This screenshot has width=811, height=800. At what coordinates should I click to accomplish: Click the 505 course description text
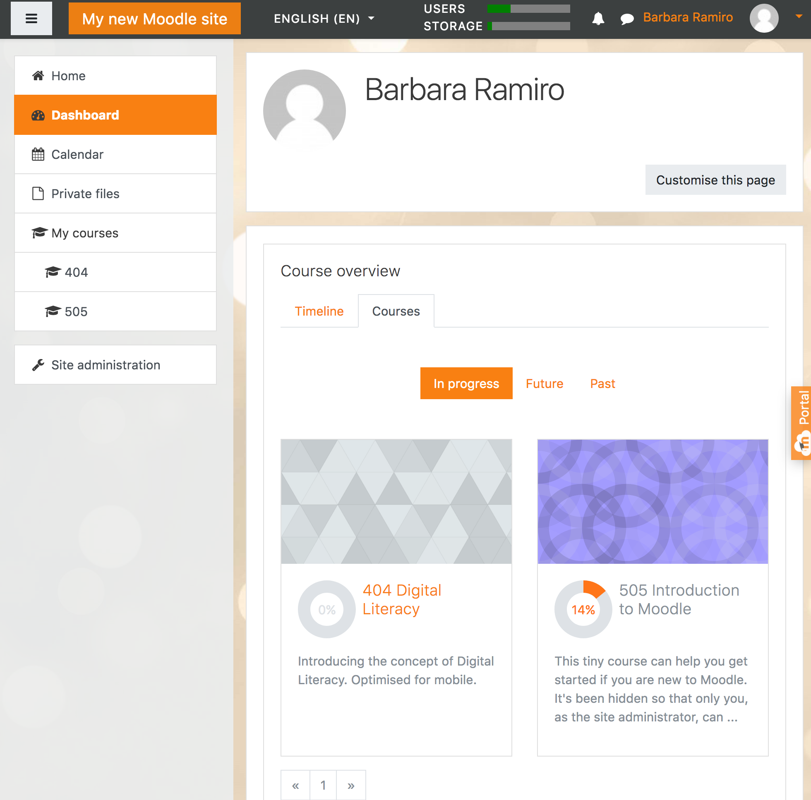point(651,689)
